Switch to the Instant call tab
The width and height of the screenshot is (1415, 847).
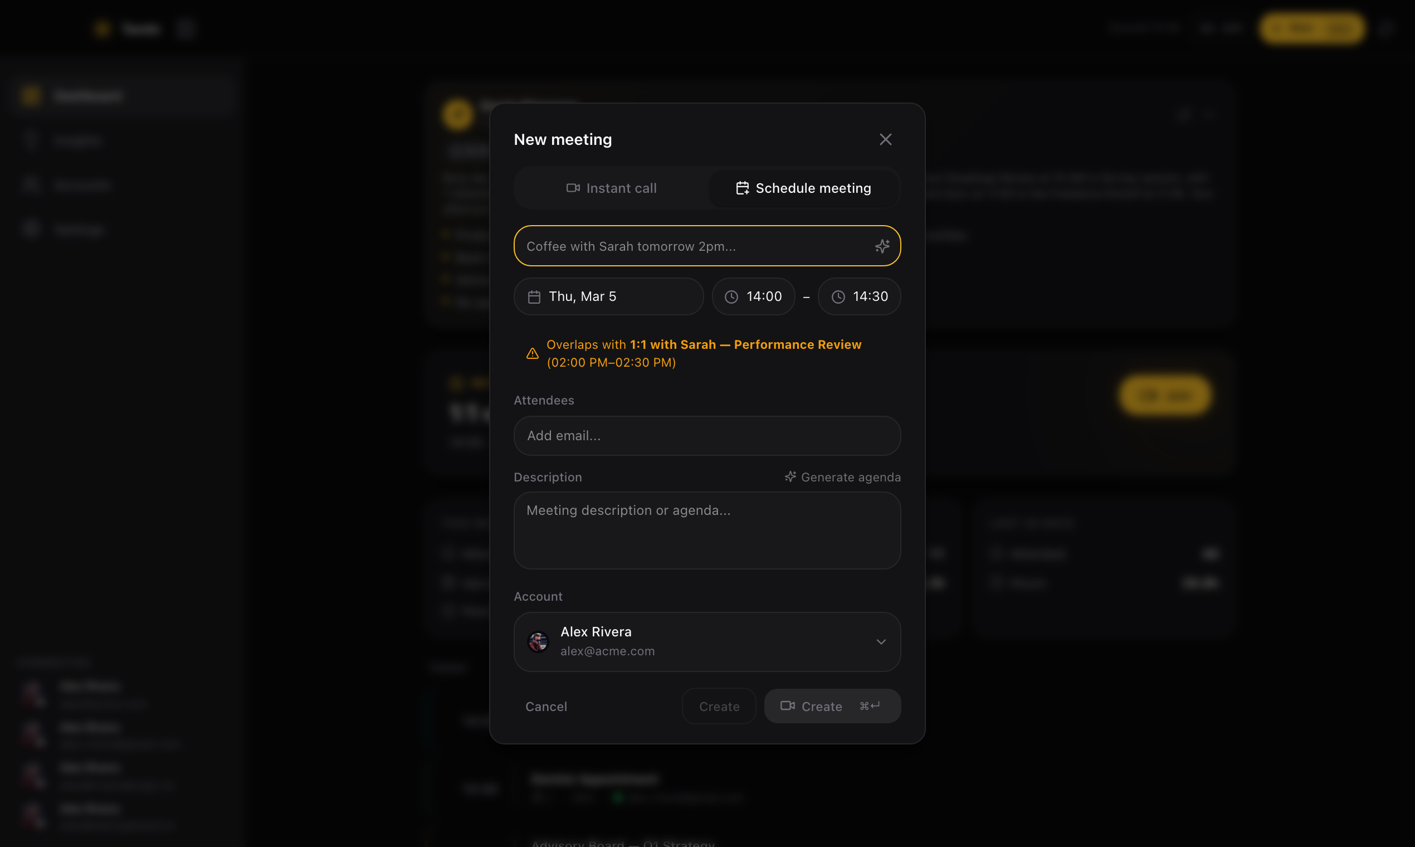(x=611, y=188)
